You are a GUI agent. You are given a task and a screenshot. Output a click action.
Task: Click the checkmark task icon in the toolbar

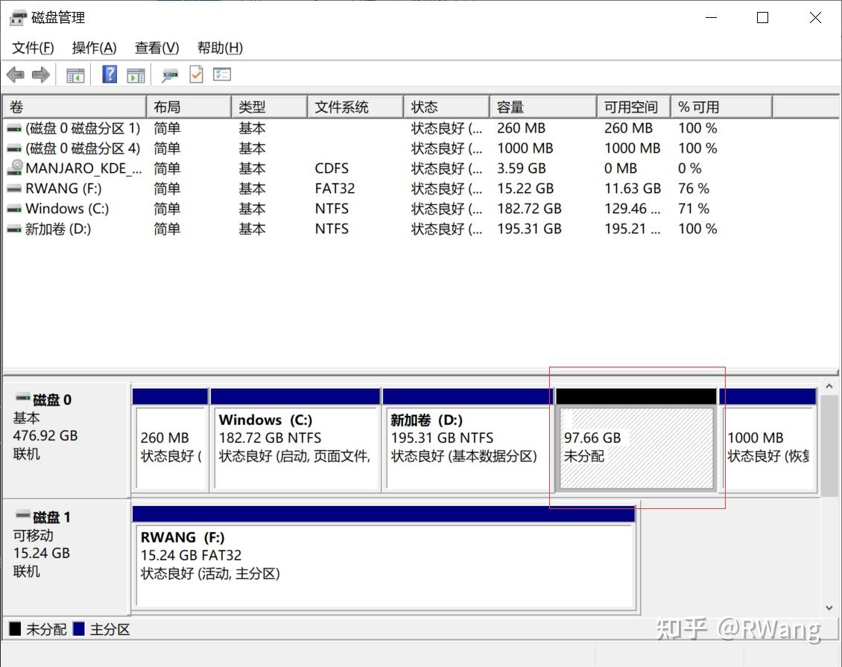pos(195,74)
